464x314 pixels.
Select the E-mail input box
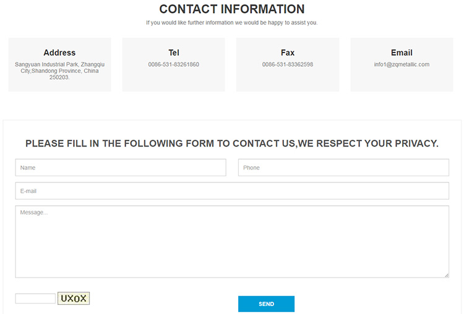[232, 191]
